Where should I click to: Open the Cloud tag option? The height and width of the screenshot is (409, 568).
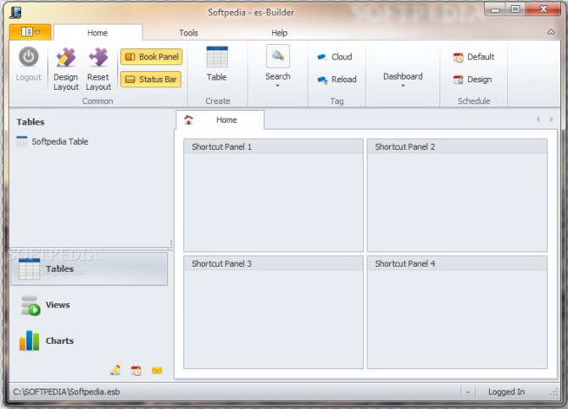pyautogui.click(x=334, y=57)
